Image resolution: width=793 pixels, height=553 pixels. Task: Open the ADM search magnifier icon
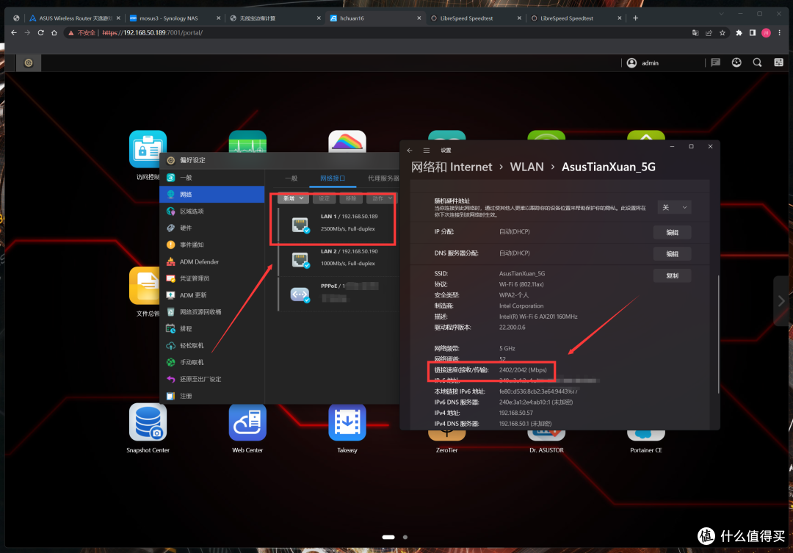(757, 62)
